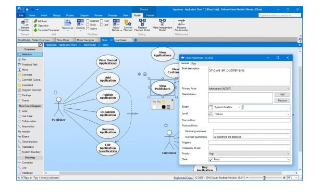Click StoreModel in the breadcrumb
320x192 pixels.
coord(90,45)
